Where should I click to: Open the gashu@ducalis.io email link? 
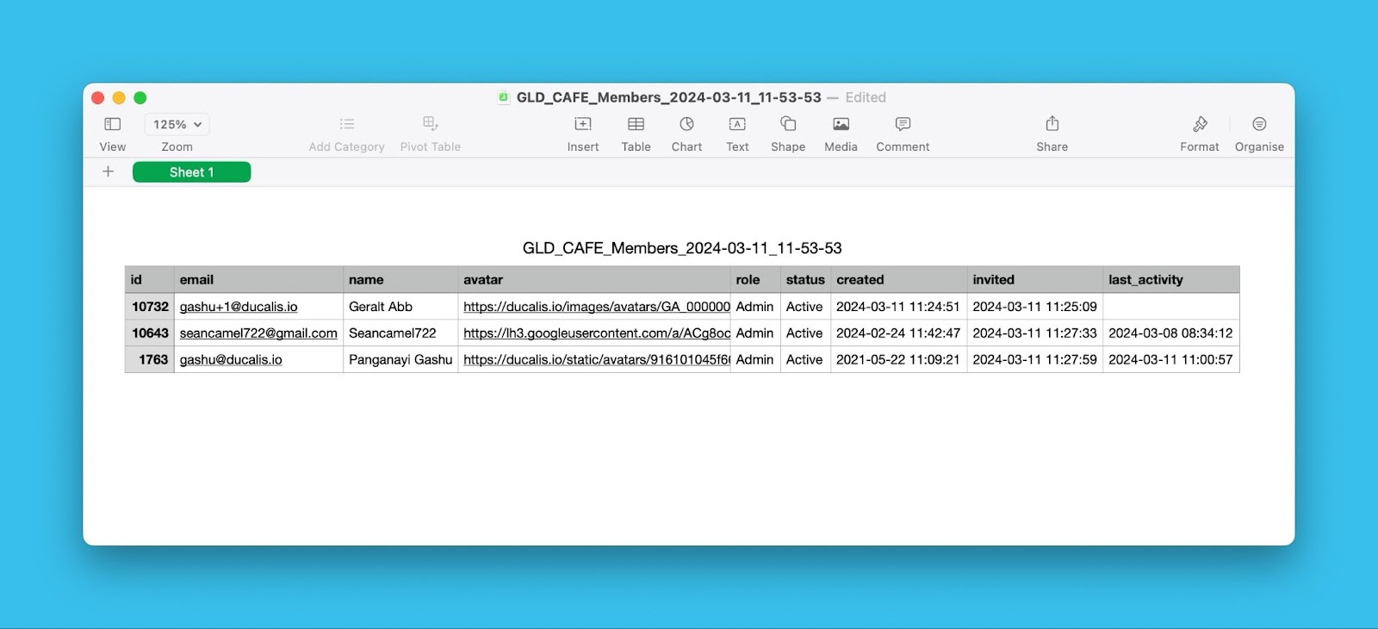[x=231, y=360]
